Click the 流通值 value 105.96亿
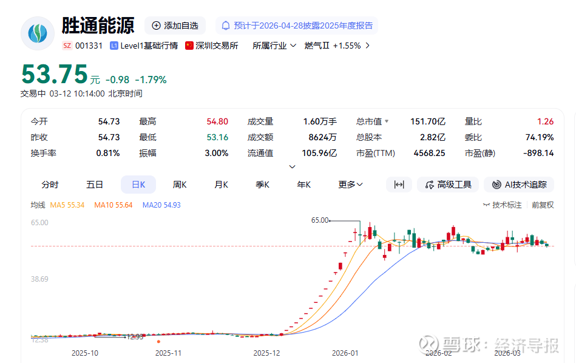This screenshot has width=576, height=363. (319, 153)
